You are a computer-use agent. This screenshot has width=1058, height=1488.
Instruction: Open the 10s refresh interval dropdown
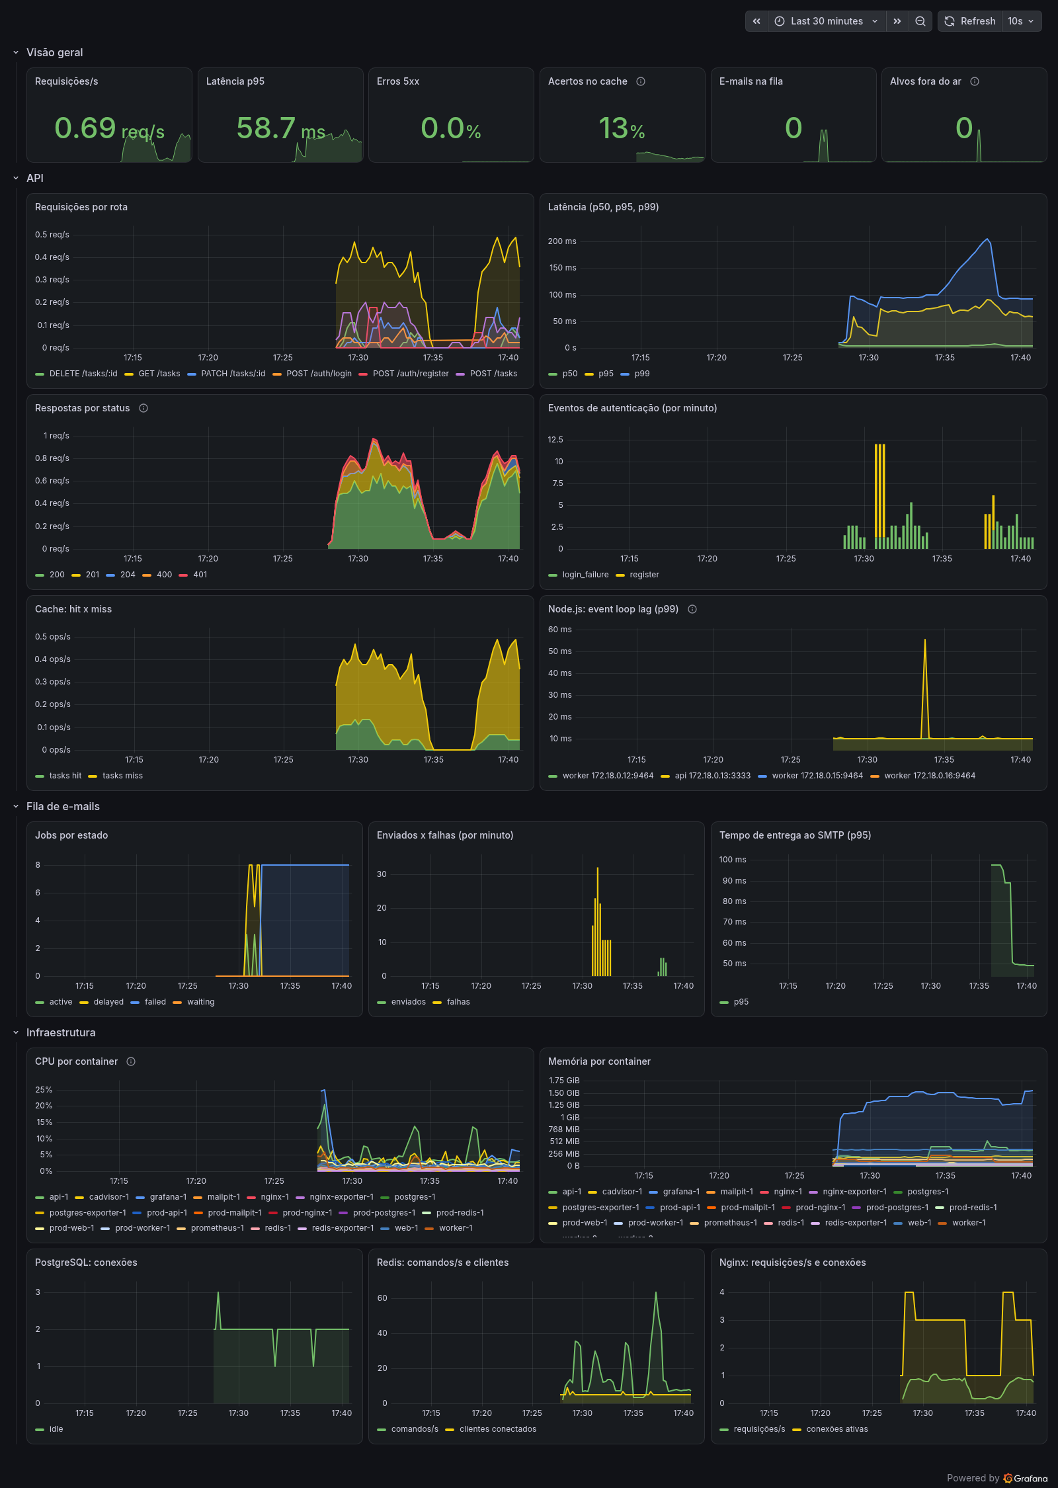coord(1022,21)
